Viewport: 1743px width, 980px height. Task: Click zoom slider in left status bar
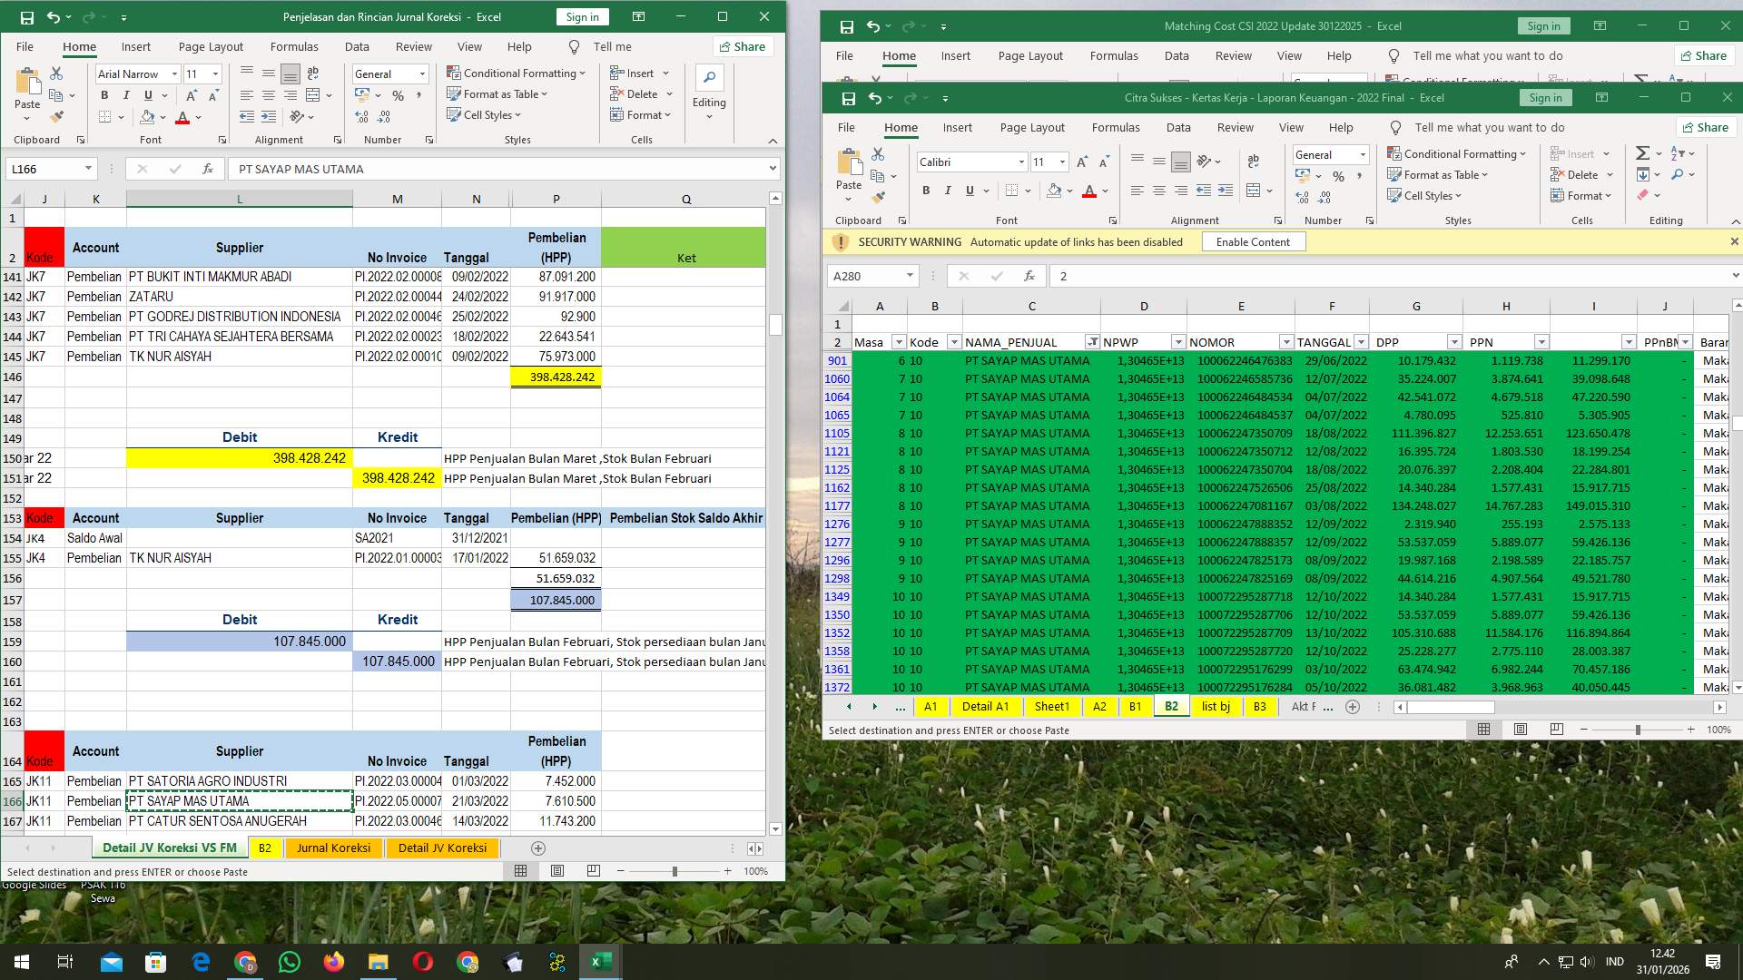coord(675,871)
